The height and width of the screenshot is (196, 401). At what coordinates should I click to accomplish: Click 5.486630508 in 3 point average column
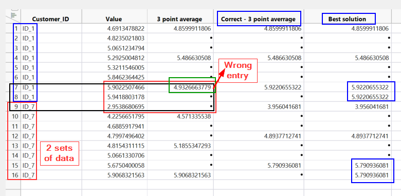point(194,58)
